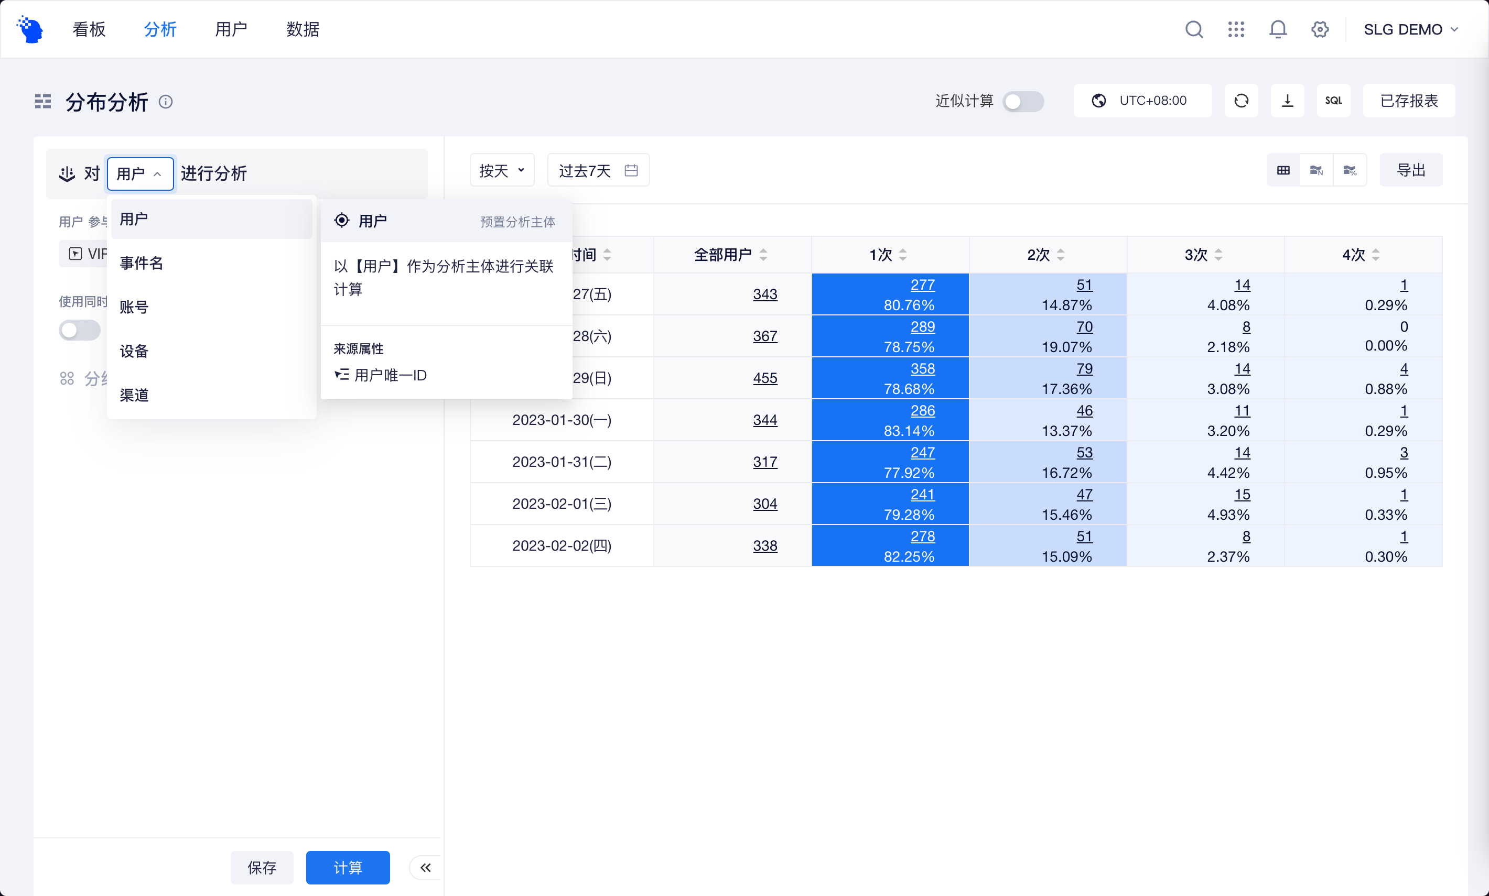Click the app logo icon
The height and width of the screenshot is (896, 1489).
[30, 29]
